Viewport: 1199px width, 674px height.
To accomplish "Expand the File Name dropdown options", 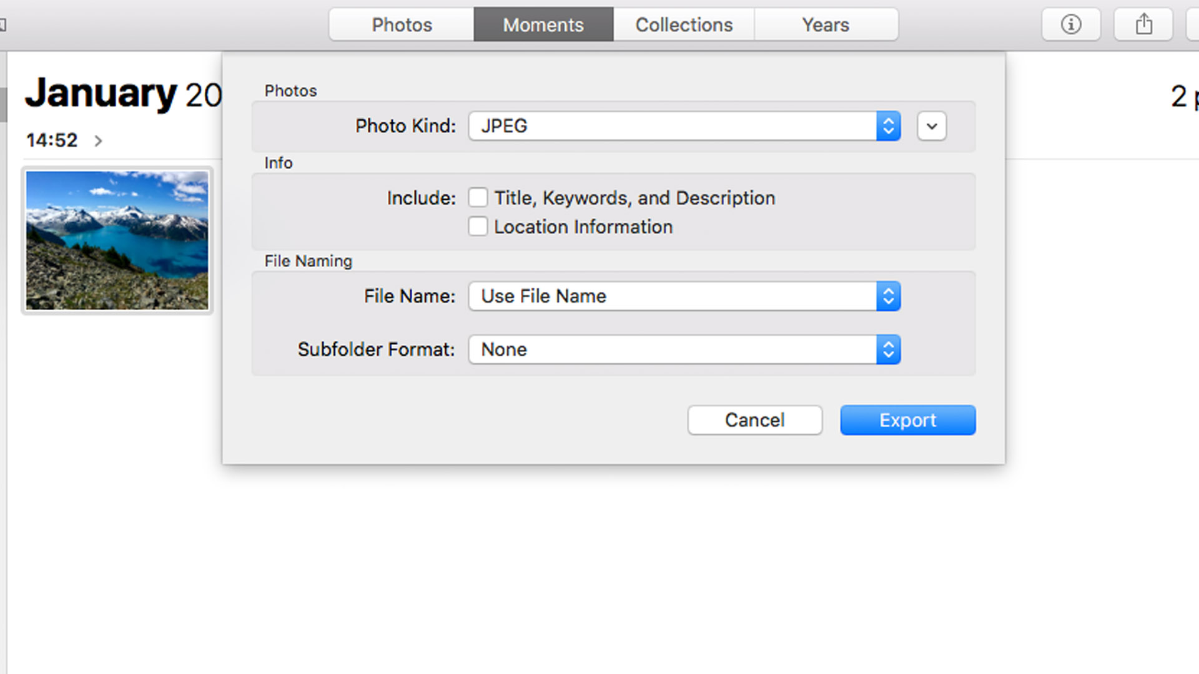I will (888, 296).
